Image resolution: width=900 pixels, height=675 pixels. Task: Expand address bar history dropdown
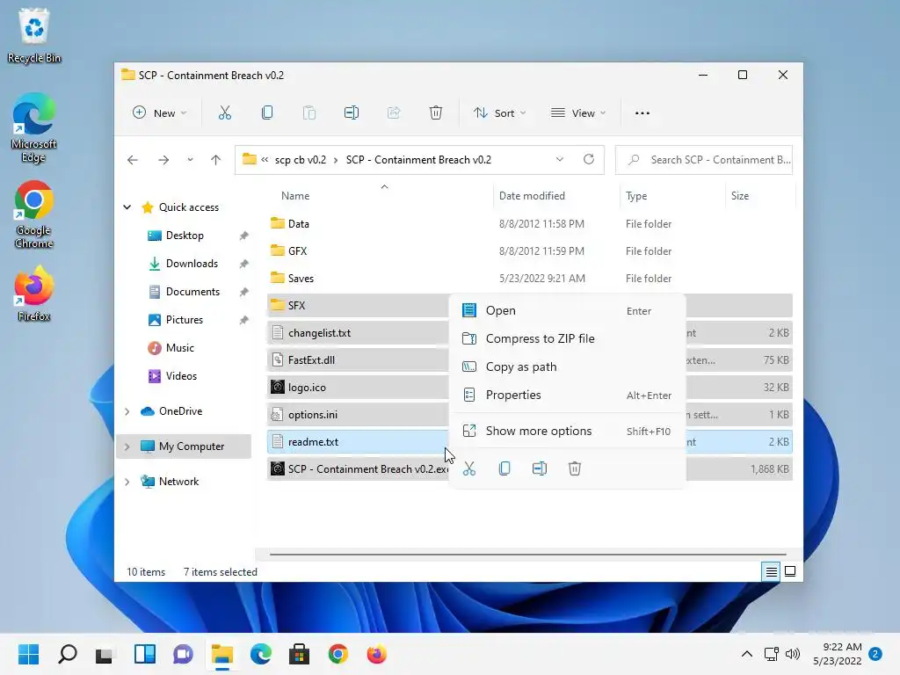[560, 160]
